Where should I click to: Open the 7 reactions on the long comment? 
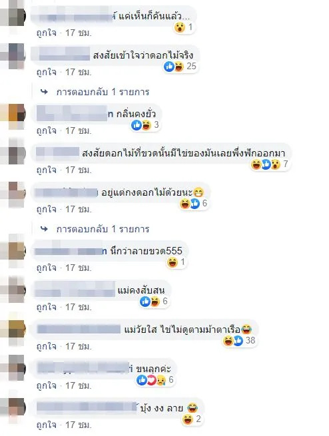tap(270, 164)
